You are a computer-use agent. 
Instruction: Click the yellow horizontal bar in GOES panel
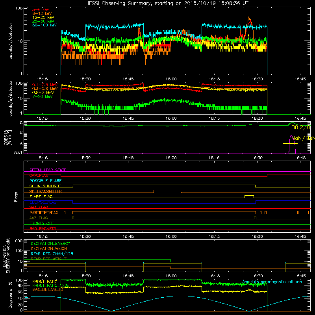[290, 143]
